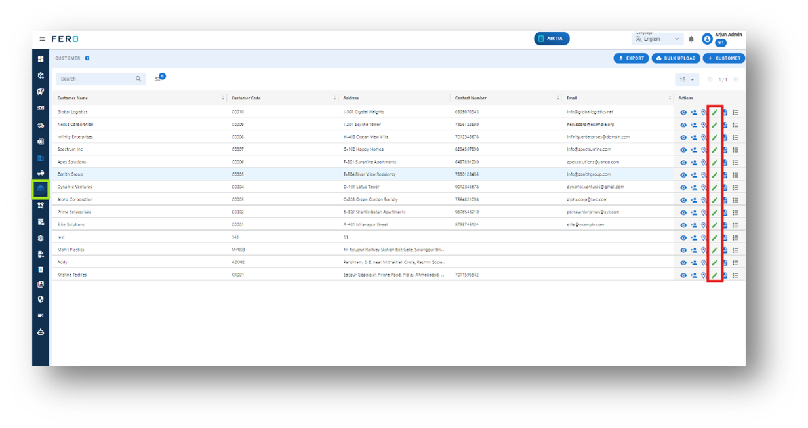This screenshot has width=808, height=428.
Task: Edit Dynamic Ventures with the green pencil
Action: (715, 187)
